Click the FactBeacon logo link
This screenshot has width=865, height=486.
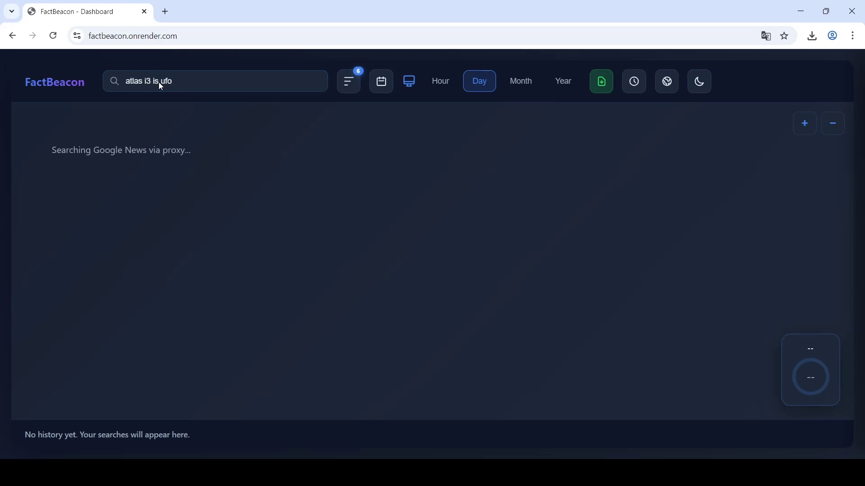point(55,82)
